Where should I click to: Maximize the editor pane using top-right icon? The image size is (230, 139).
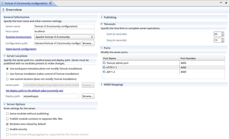click(226, 3)
